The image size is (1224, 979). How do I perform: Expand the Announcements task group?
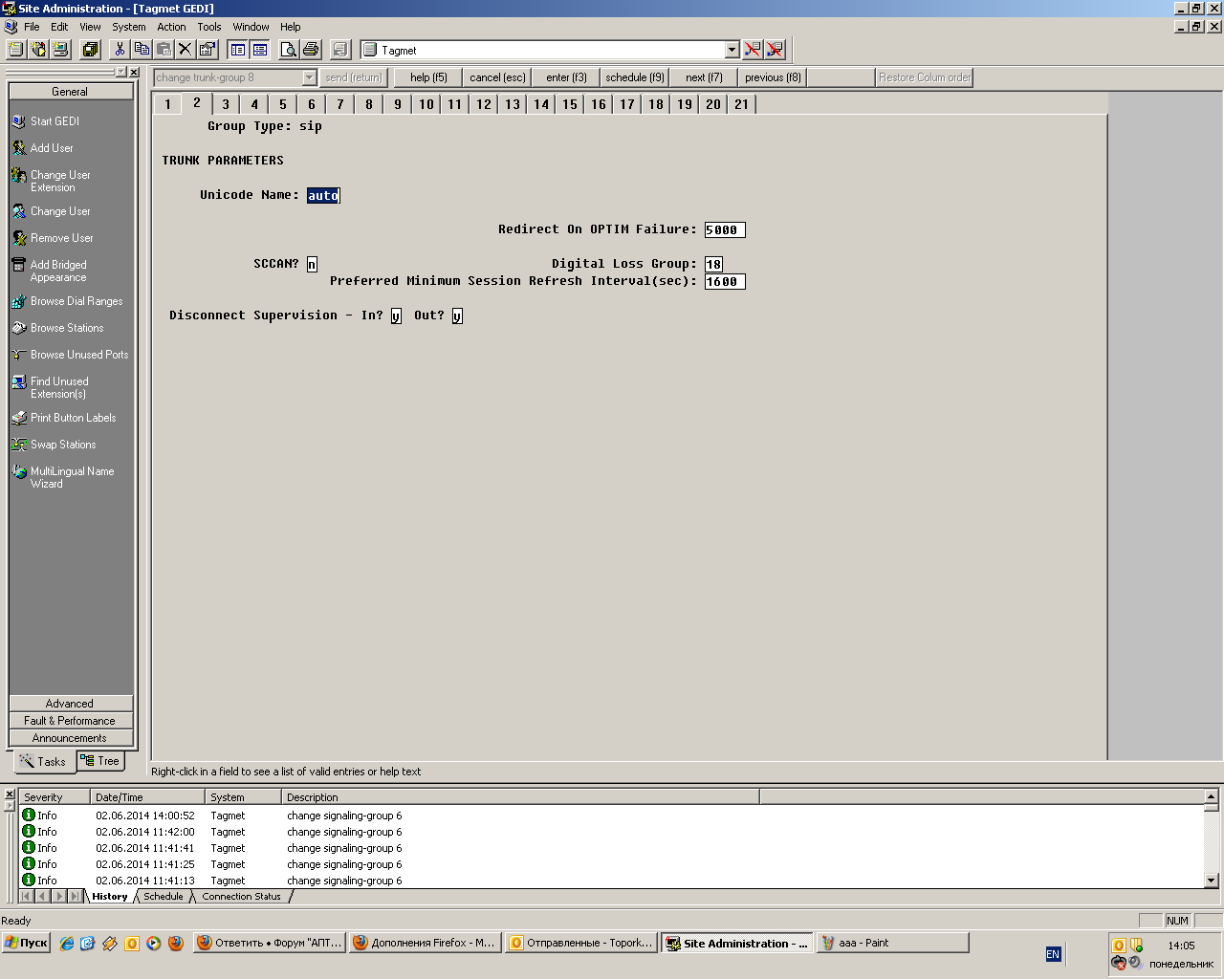(71, 738)
